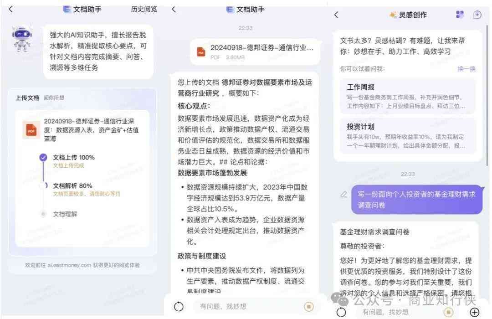Open 历史阅览 history view
The width and height of the screenshot is (492, 319).
pos(143,9)
